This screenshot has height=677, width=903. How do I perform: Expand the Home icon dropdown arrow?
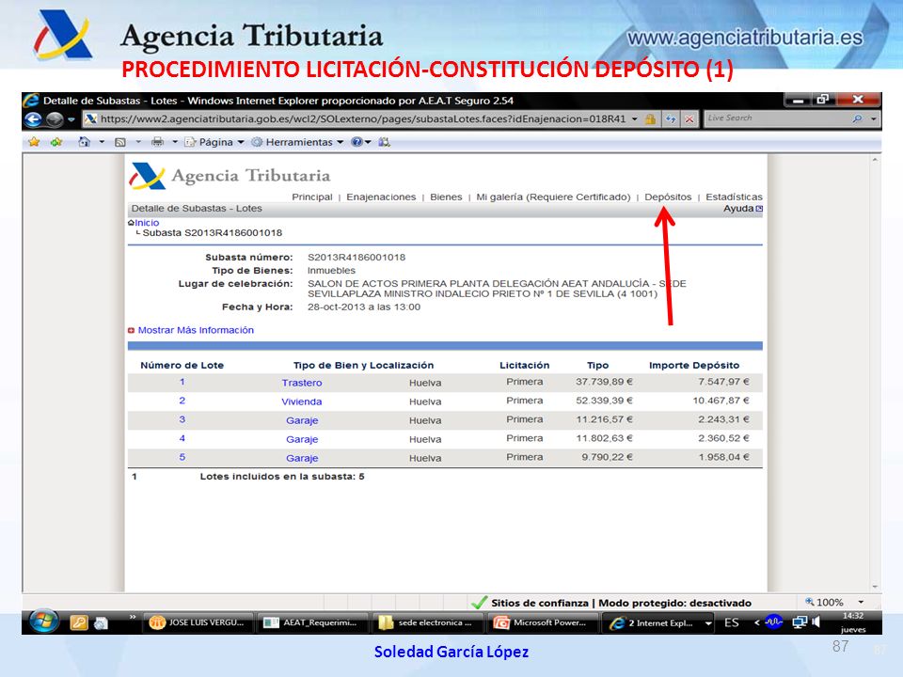click(102, 142)
